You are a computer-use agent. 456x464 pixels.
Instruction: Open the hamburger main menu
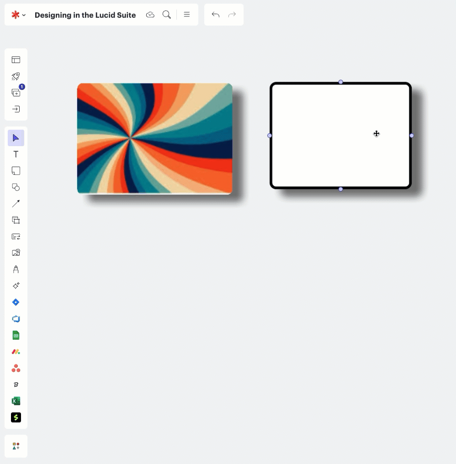(x=186, y=15)
